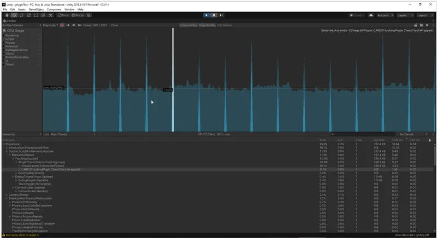Screen dimensions: 437x238
Task: Click the selected frame marker in the chart
Action: pyautogui.click(x=173, y=80)
